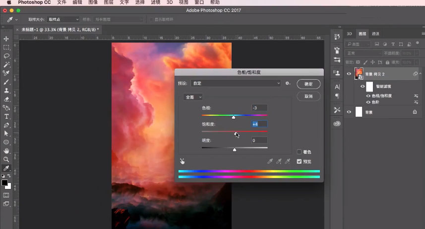
Task: Open the 滤镜 menu
Action: [x=156, y=2]
